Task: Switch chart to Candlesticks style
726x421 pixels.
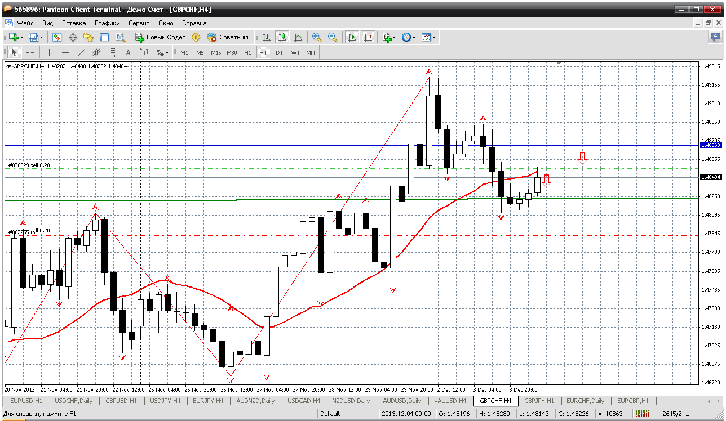Action: point(282,37)
